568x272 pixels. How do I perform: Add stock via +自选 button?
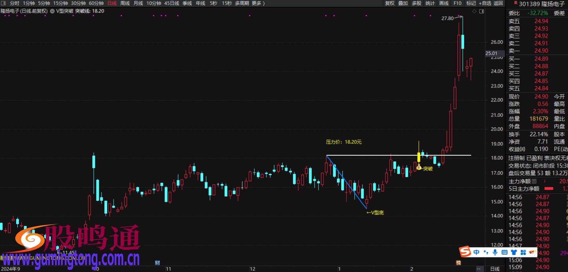coord(485,3)
